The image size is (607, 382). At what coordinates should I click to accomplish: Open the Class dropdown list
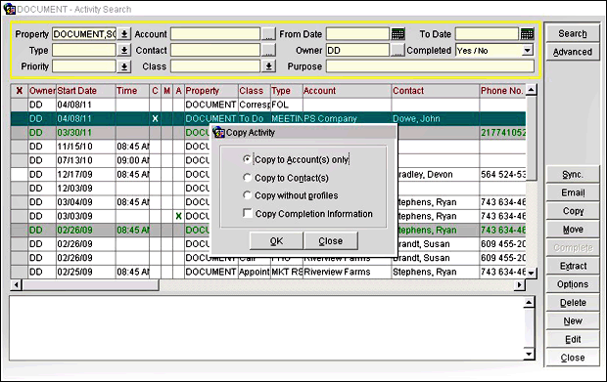[x=268, y=66]
